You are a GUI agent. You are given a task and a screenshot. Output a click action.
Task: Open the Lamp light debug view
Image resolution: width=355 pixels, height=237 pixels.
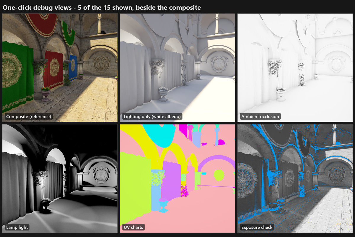coord(60,179)
